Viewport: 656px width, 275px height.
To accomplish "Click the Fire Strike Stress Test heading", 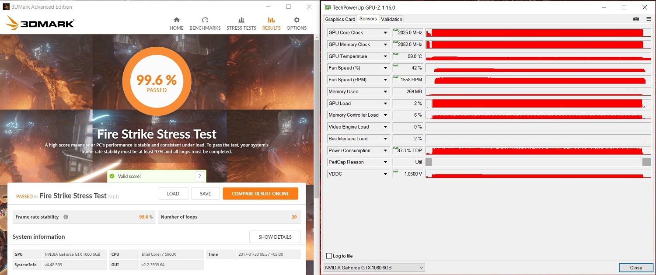I will 157,134.
